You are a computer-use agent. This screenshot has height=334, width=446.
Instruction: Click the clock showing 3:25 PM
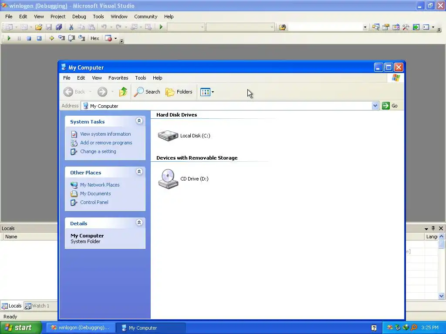point(430,328)
